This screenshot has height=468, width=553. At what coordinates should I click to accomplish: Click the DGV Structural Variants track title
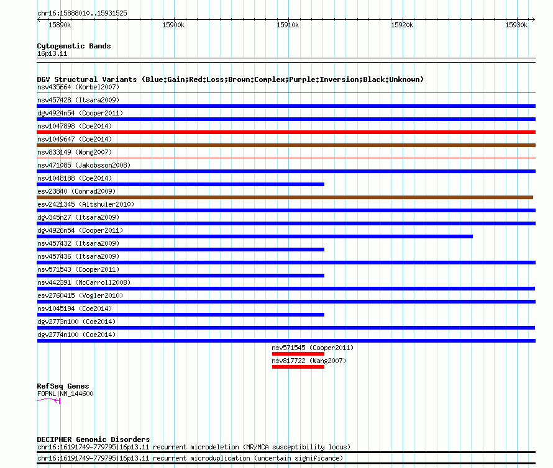231,79
